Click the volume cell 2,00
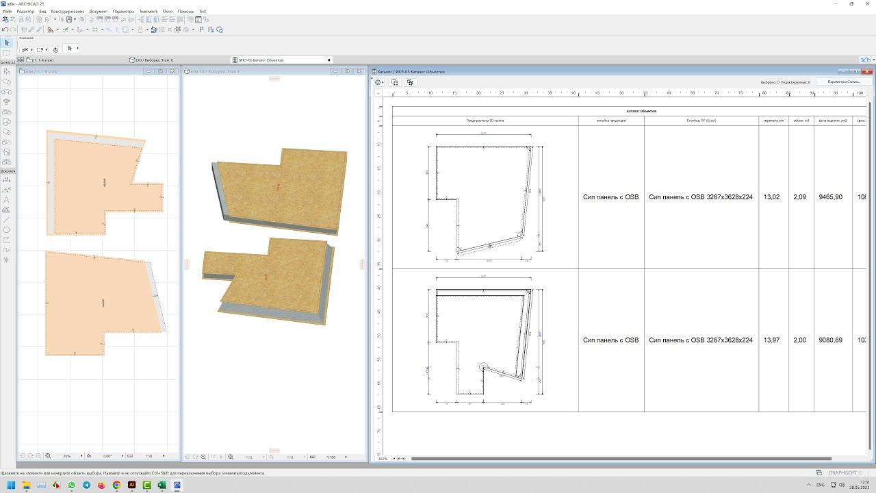This screenshot has height=493, width=876. point(801,340)
